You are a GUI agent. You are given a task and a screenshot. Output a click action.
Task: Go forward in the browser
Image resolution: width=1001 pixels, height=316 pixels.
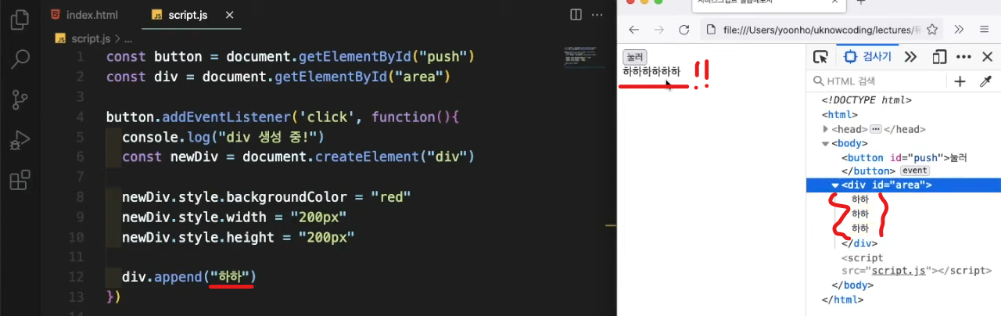pyautogui.click(x=658, y=30)
